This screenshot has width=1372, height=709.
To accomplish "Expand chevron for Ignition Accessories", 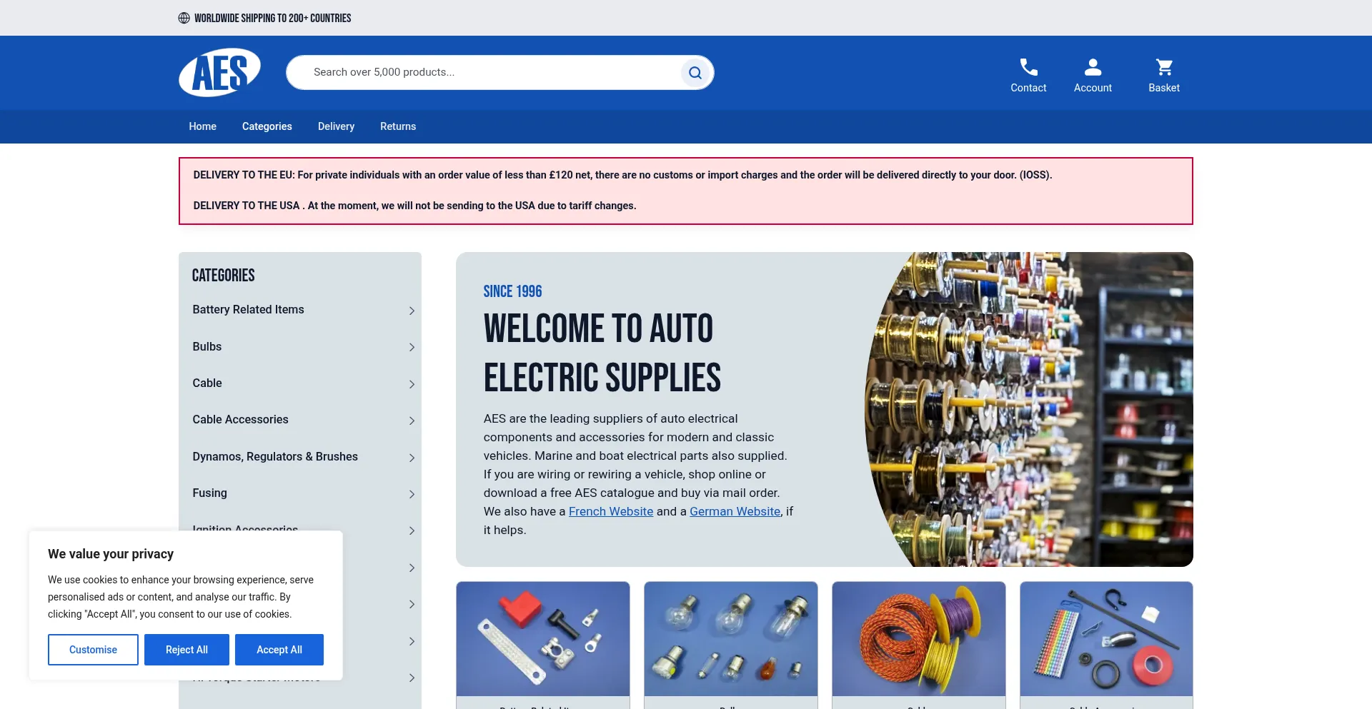I will [412, 531].
